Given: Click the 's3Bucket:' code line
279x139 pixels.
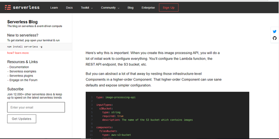Looking at the screenshot, I should coord(106,109).
